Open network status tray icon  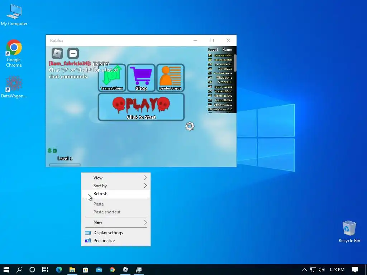(x=313, y=270)
